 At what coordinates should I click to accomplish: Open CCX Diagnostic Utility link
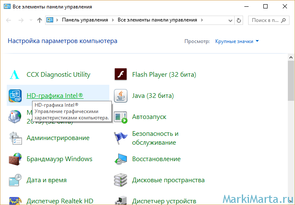[x=59, y=75]
